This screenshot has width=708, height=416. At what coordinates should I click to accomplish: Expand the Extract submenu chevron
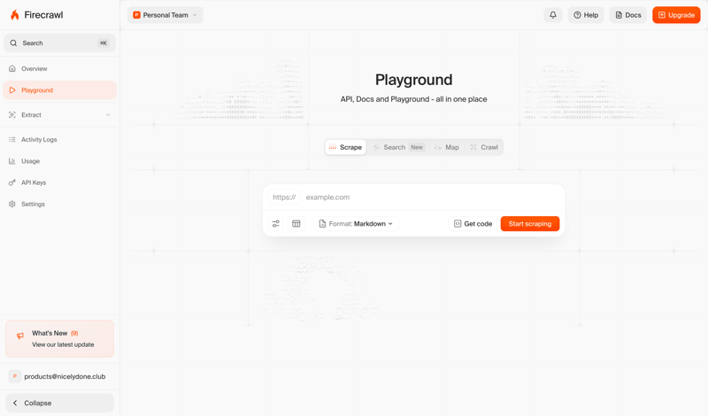tap(108, 115)
